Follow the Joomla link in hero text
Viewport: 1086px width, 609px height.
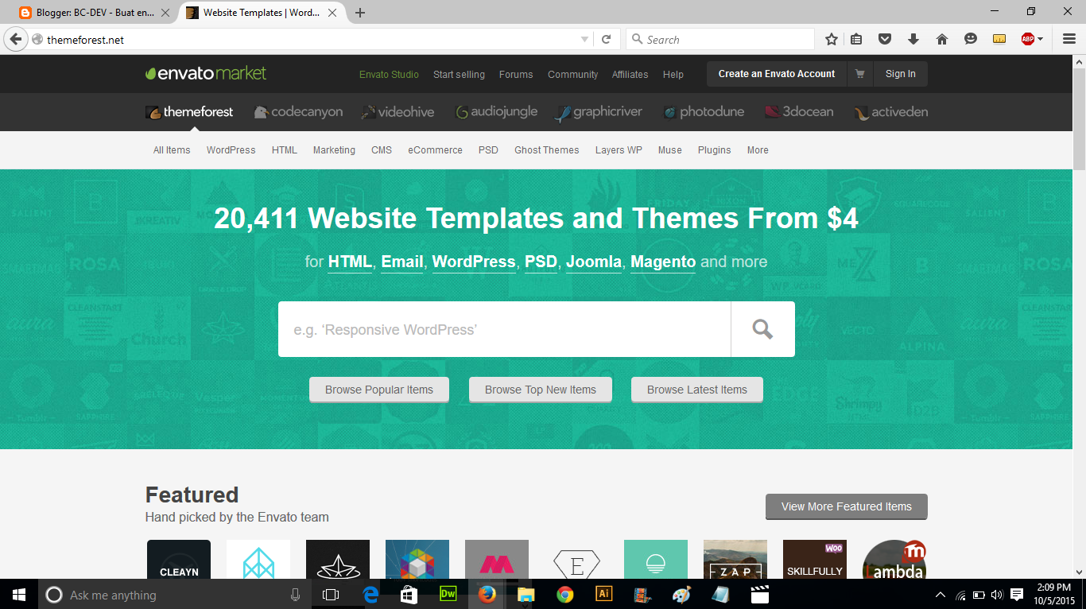(x=594, y=262)
